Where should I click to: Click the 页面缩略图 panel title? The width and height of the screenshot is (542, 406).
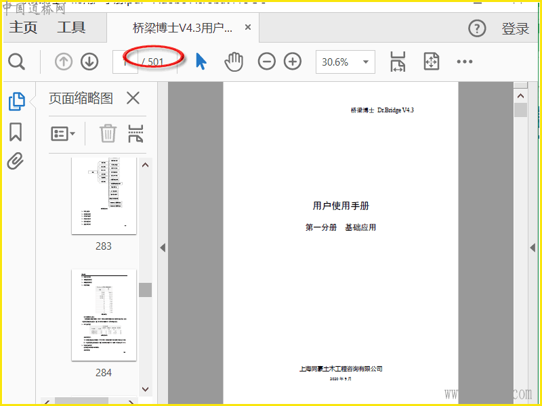point(81,98)
